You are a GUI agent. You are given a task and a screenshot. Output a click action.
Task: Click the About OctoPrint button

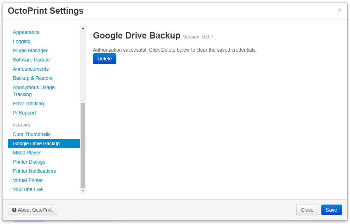pyautogui.click(x=33, y=210)
